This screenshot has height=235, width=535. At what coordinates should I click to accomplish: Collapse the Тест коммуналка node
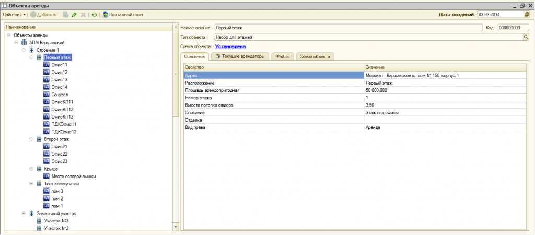[x=31, y=184]
